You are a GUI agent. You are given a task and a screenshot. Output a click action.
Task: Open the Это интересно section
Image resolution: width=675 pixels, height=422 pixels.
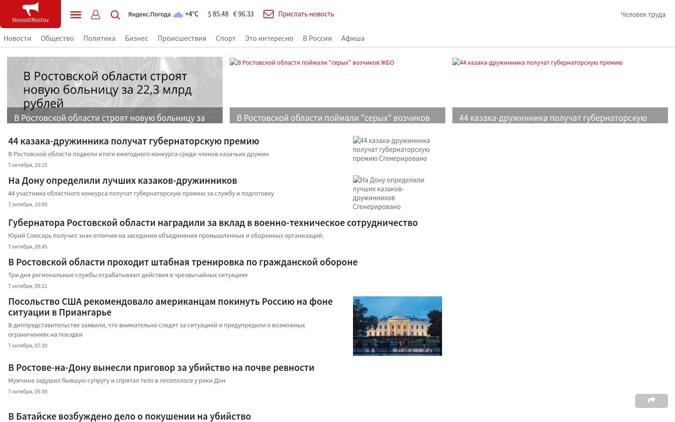pyautogui.click(x=269, y=38)
